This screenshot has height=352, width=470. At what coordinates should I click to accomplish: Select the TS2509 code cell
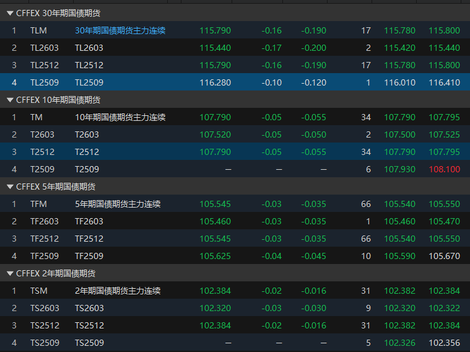click(45, 343)
